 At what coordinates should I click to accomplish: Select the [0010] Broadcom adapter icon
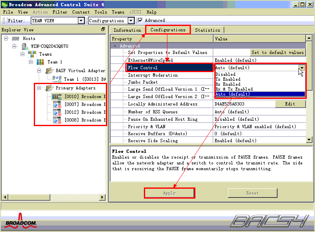(x=57, y=96)
